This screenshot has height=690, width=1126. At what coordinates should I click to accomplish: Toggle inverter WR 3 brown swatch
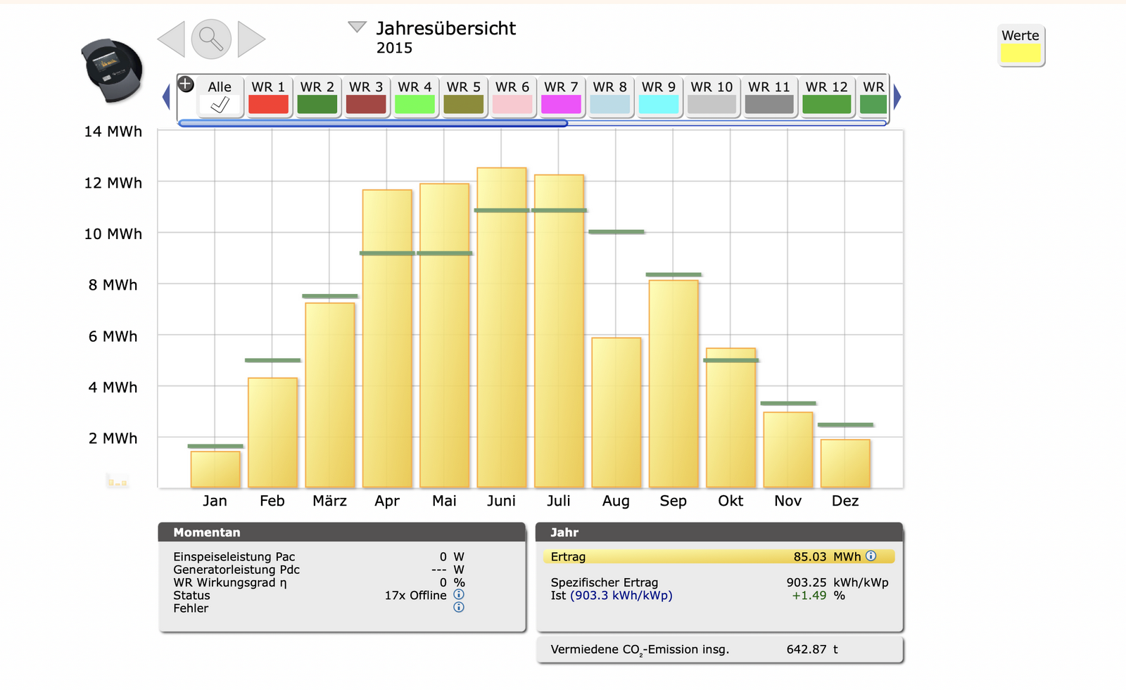366,105
